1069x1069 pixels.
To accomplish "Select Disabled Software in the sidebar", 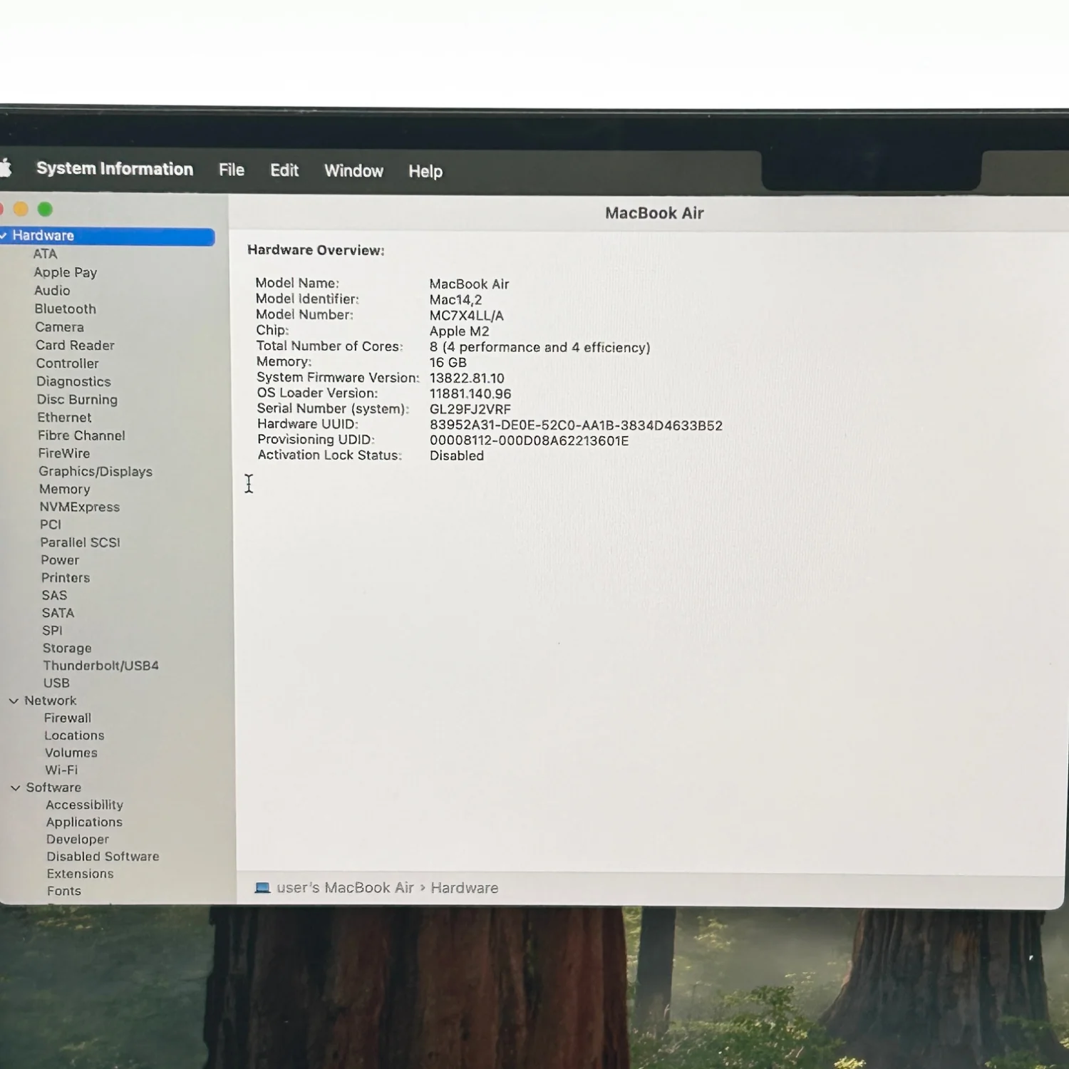I will (103, 857).
